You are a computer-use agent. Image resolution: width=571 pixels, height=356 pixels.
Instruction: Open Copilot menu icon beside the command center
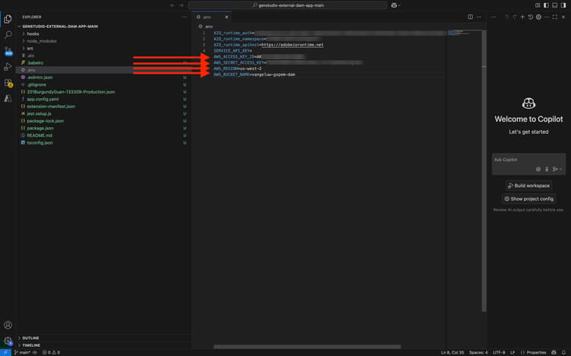[394, 5]
